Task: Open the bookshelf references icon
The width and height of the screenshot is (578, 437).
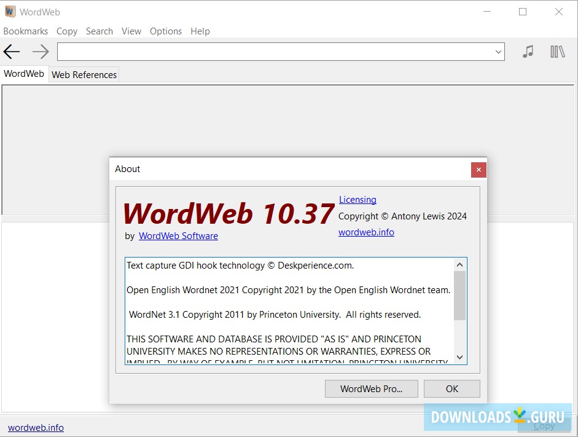Action: (x=557, y=51)
